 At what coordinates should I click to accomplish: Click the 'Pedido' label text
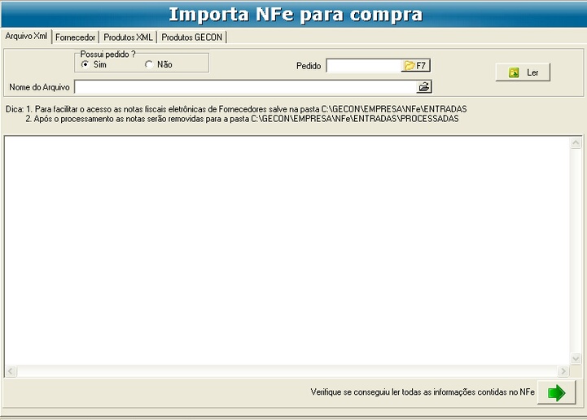(x=309, y=66)
